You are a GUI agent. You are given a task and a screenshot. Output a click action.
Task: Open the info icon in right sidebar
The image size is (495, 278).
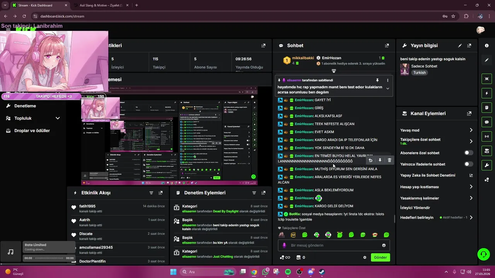point(486,46)
